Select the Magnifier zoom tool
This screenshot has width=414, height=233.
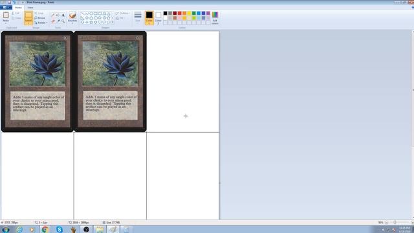[x=63, y=21]
